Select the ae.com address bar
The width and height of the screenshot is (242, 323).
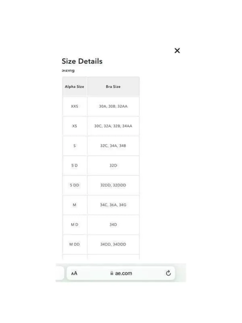tap(121, 273)
